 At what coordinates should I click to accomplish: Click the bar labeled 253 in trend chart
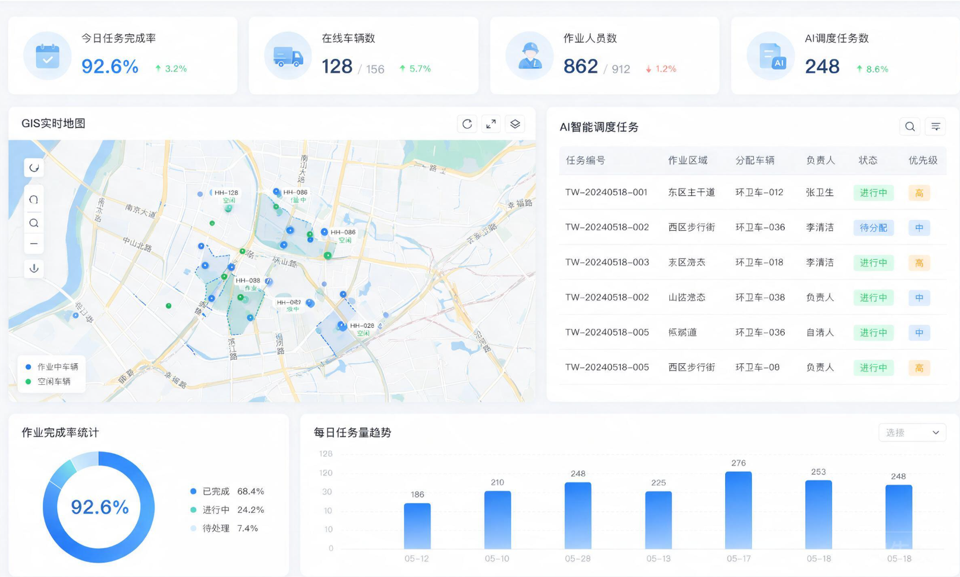[819, 515]
